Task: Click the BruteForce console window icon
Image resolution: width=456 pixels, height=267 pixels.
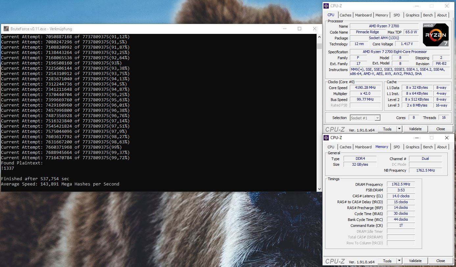Action: coord(6,29)
